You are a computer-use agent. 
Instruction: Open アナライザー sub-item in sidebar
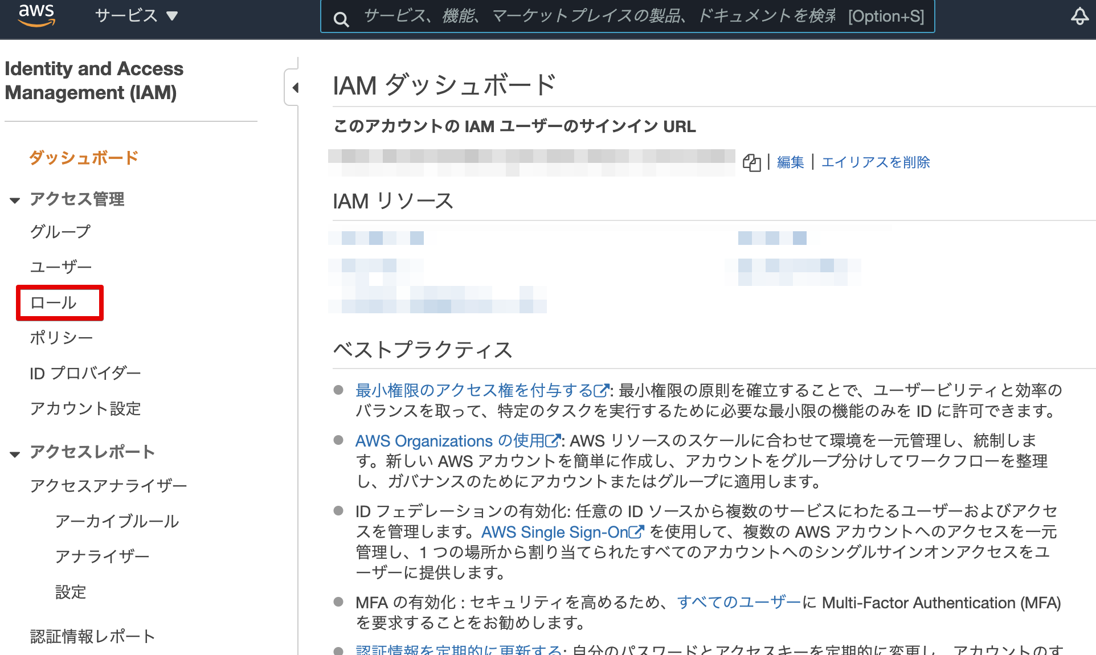pyautogui.click(x=102, y=556)
